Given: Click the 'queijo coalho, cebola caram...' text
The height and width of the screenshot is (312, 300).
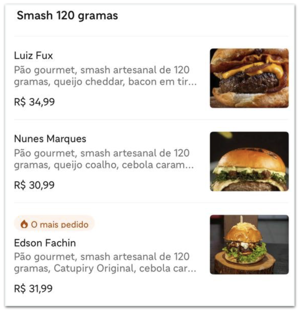Looking at the screenshot, I should click(x=124, y=165).
